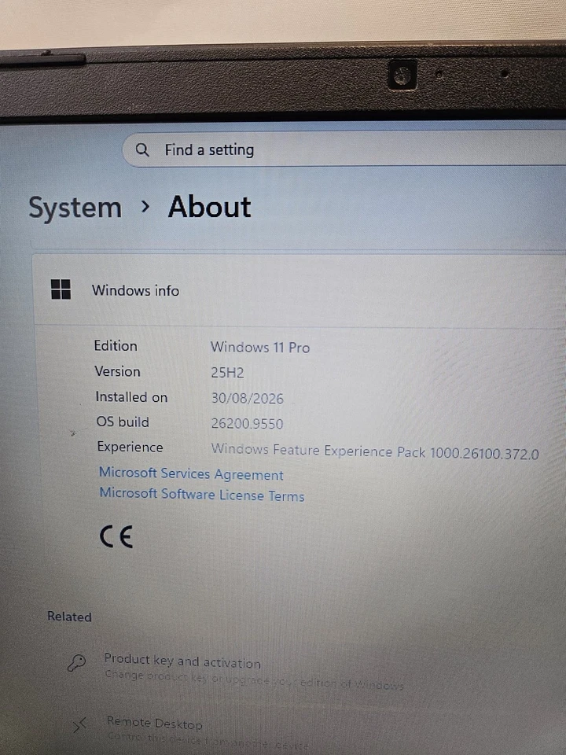
Task: Select the Windows Feature Experience Pack value
Action: pos(375,451)
